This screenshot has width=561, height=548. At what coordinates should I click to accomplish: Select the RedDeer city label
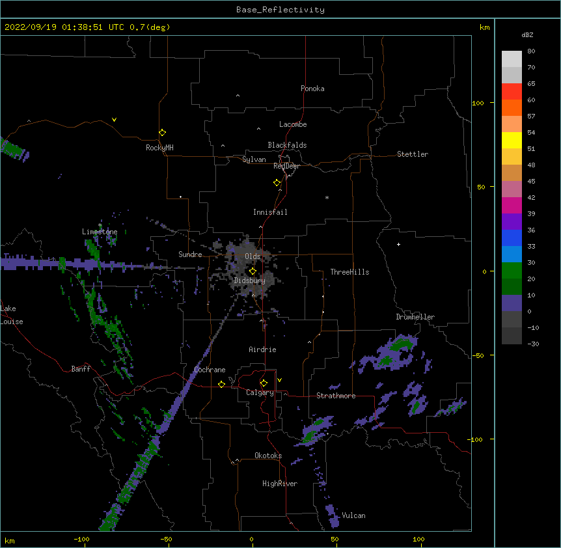pos(286,166)
